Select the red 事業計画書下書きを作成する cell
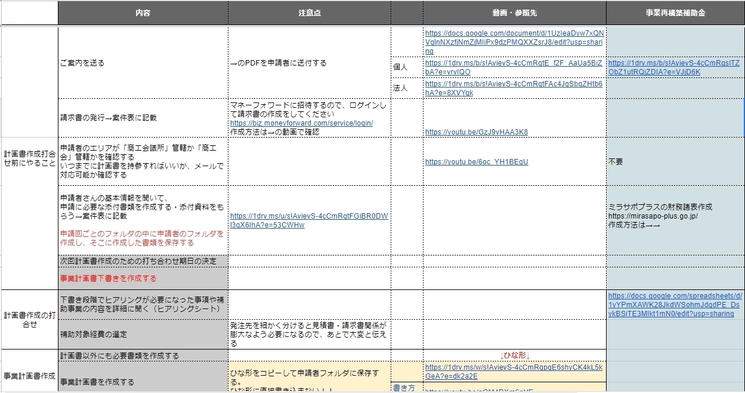The height and width of the screenshot is (393, 745). click(x=143, y=278)
